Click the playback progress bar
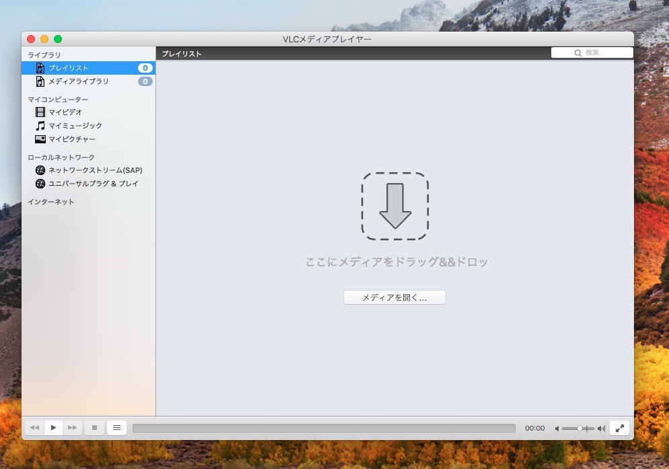Image resolution: width=669 pixels, height=469 pixels. click(x=324, y=428)
